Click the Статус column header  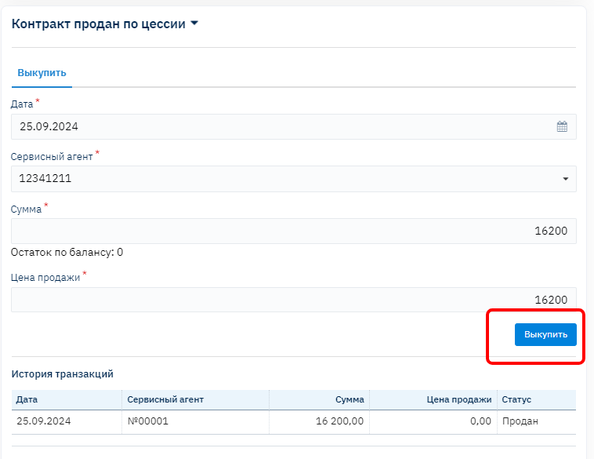[516, 399]
